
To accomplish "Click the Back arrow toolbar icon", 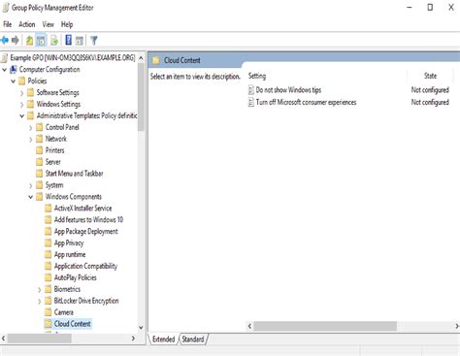I will point(5,41).
